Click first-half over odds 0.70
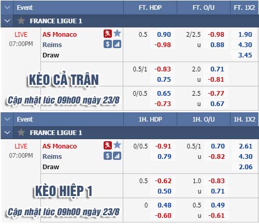259x224 pixels. pos(218,146)
